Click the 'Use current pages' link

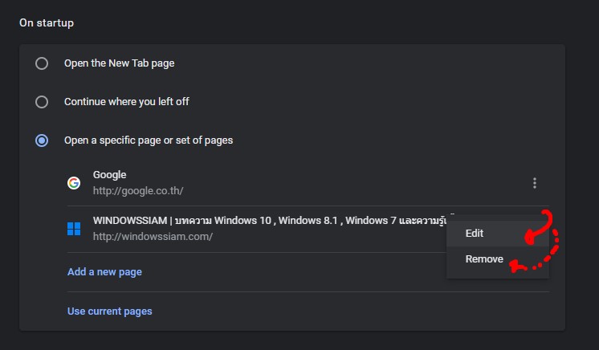tap(110, 311)
